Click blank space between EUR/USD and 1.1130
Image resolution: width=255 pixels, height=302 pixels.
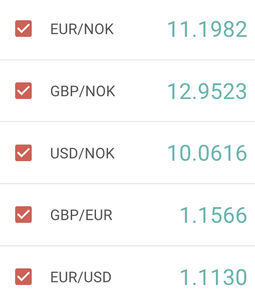[x=146, y=277]
